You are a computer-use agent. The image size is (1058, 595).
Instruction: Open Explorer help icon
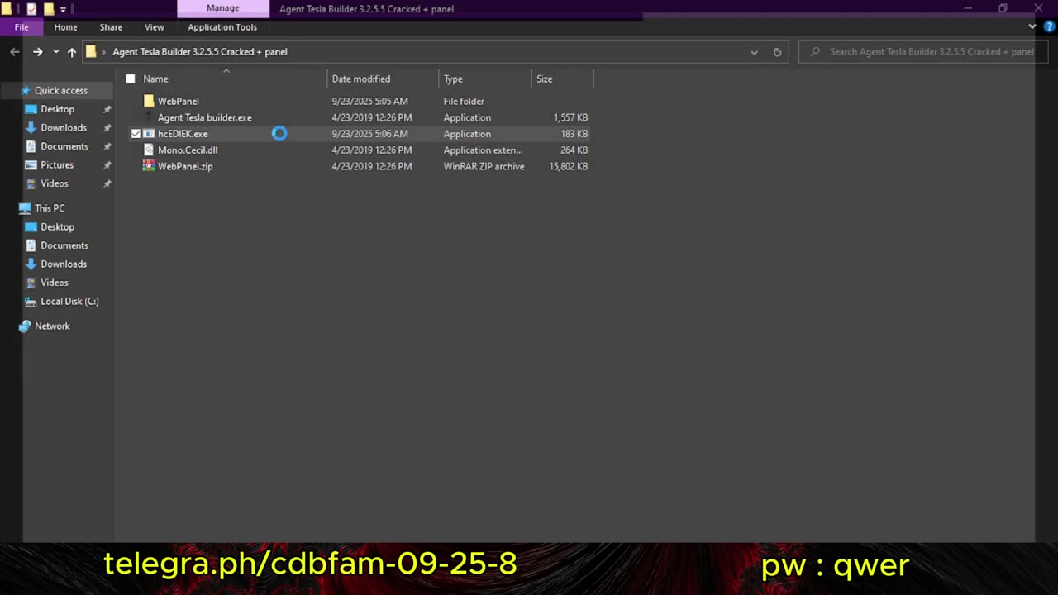pyautogui.click(x=1049, y=26)
